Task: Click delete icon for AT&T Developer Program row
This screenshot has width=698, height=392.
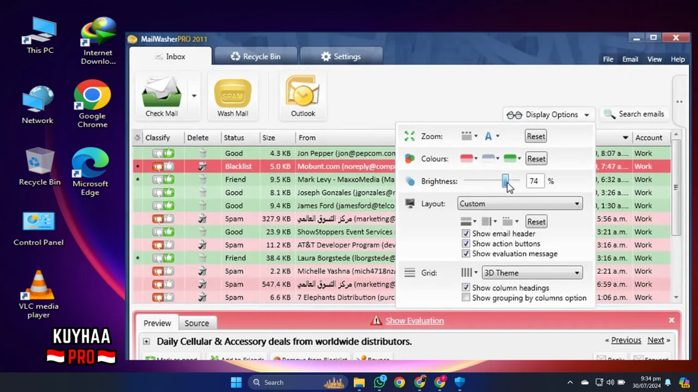Action: 202,245
